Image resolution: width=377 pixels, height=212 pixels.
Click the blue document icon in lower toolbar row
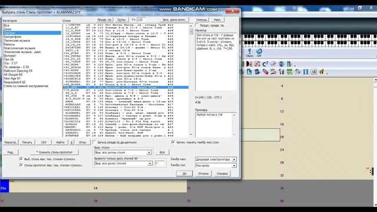point(249,72)
